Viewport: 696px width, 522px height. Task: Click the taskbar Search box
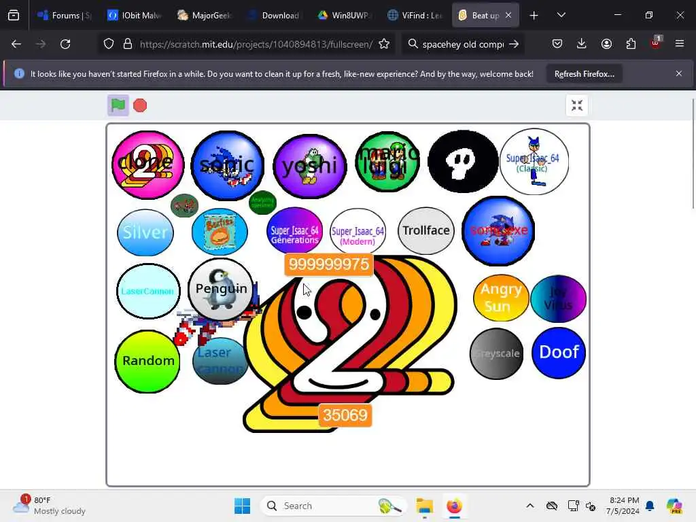(x=333, y=506)
